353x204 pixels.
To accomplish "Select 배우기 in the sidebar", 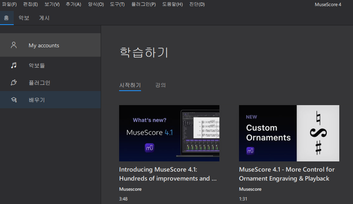I will click(x=50, y=100).
